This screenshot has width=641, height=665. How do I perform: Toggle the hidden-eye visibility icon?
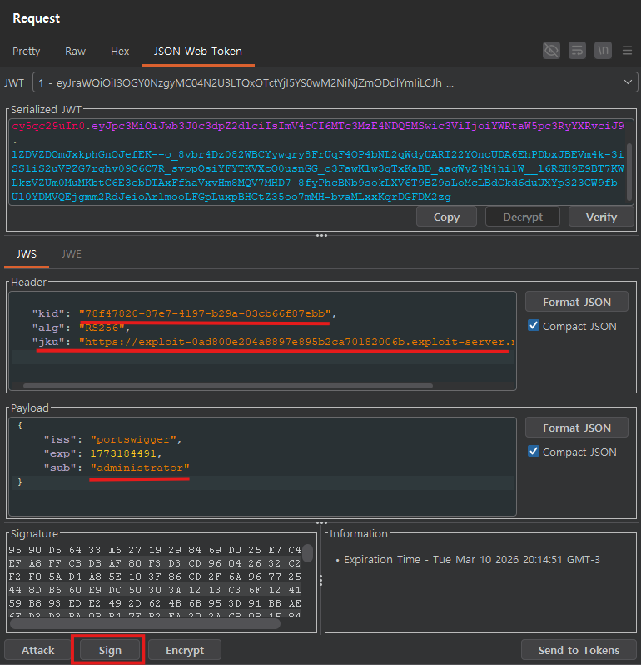pyautogui.click(x=551, y=51)
